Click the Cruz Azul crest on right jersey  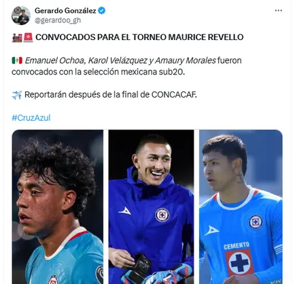click(x=256, y=222)
